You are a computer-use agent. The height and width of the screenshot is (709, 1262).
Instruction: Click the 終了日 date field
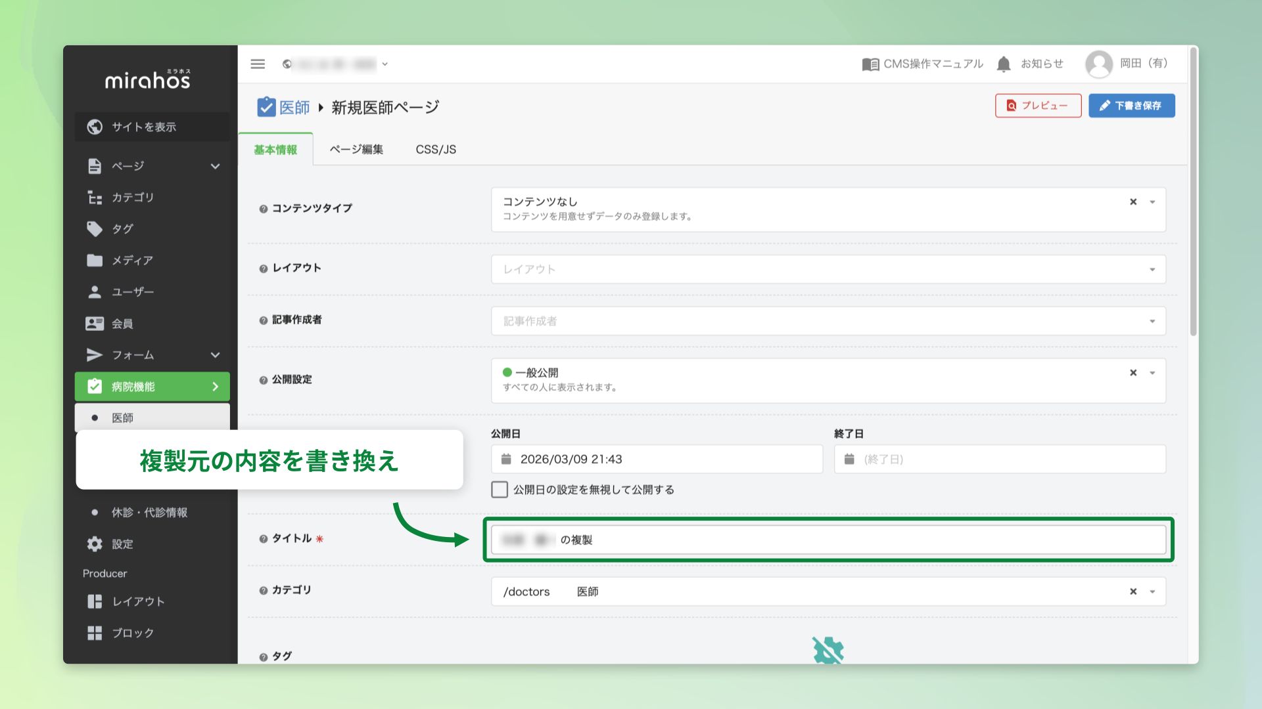[1000, 459]
